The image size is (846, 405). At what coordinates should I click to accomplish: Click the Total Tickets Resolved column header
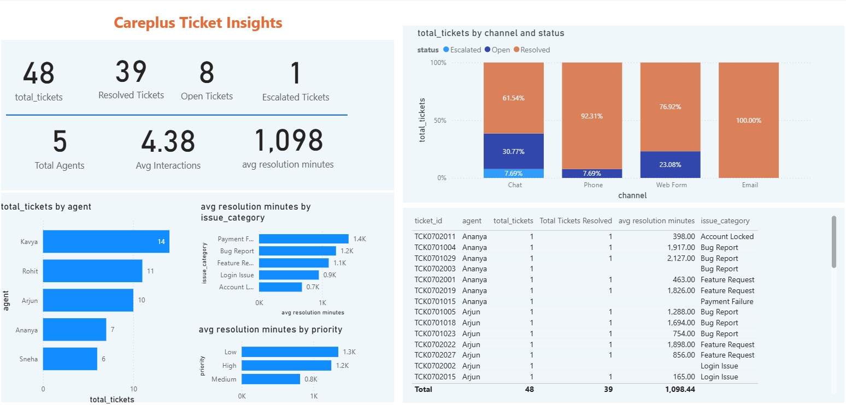(575, 221)
